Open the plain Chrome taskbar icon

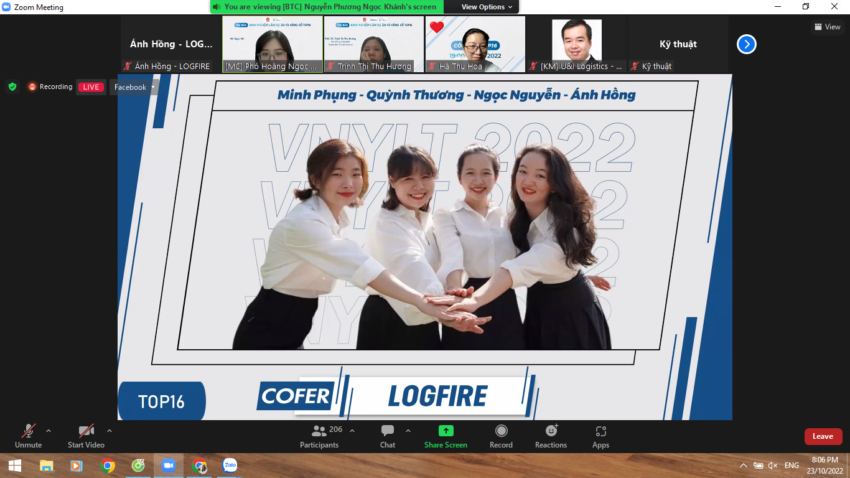pos(108,466)
